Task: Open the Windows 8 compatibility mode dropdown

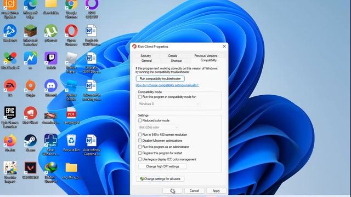Action: coord(169,104)
